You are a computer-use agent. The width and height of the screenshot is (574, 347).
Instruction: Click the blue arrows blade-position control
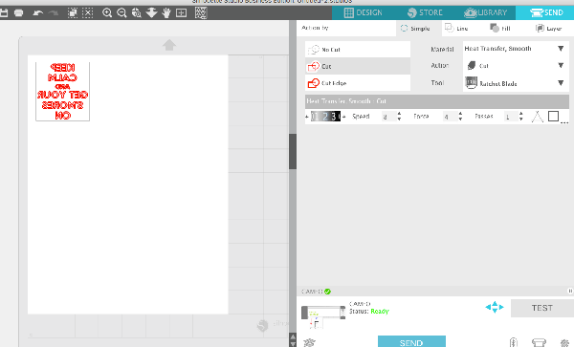coord(495,307)
